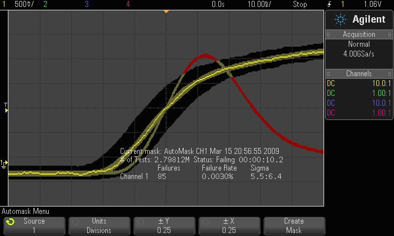This screenshot has width=394, height=236.
Task: Enable channel 4 indicator in top bar
Action: pos(128,4)
